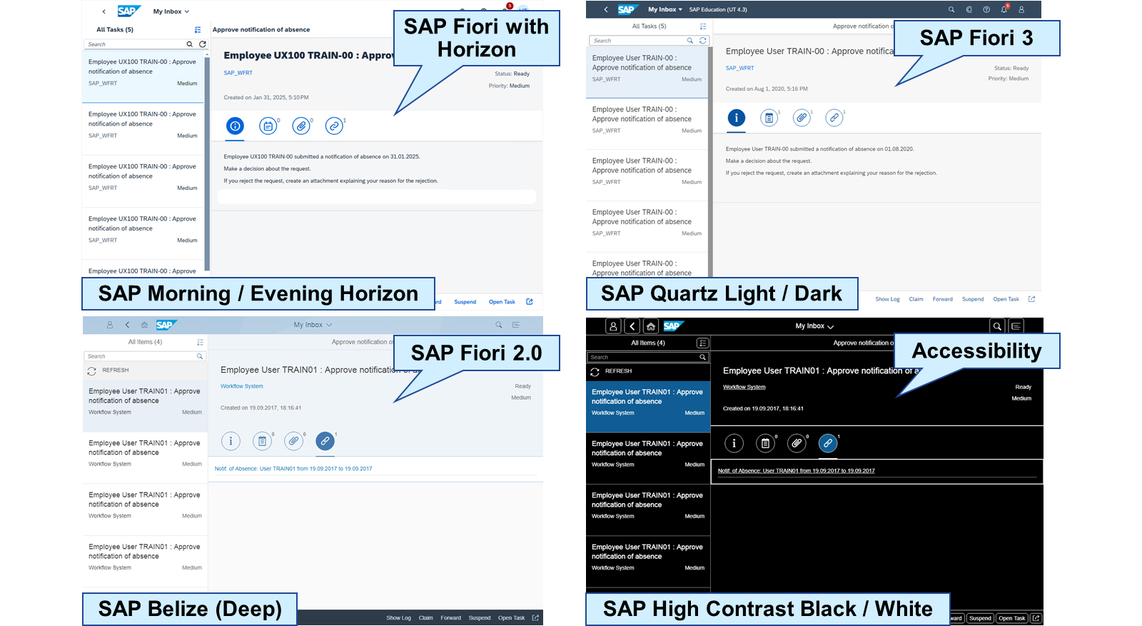Toggle multi-select beside All Items in High Contrast inbox
Viewport: 1142px width, 626px height.
(x=703, y=343)
